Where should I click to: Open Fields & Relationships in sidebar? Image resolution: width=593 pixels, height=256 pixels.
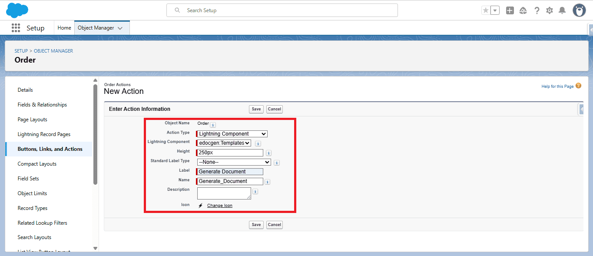click(x=42, y=105)
